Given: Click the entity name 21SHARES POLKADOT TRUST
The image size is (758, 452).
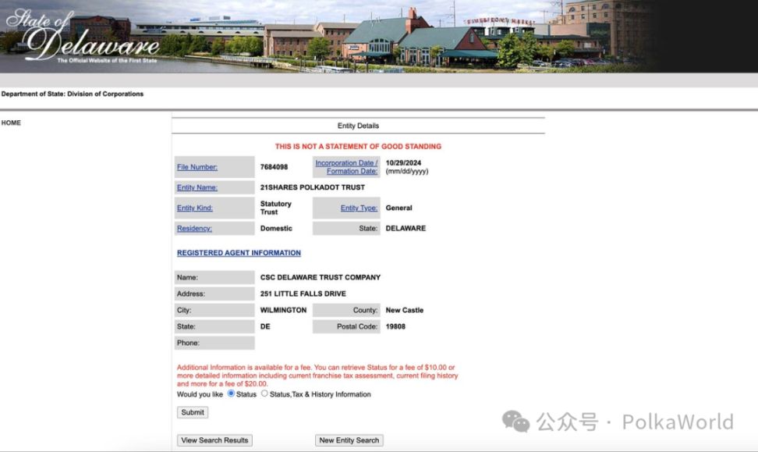Looking at the screenshot, I should point(312,187).
